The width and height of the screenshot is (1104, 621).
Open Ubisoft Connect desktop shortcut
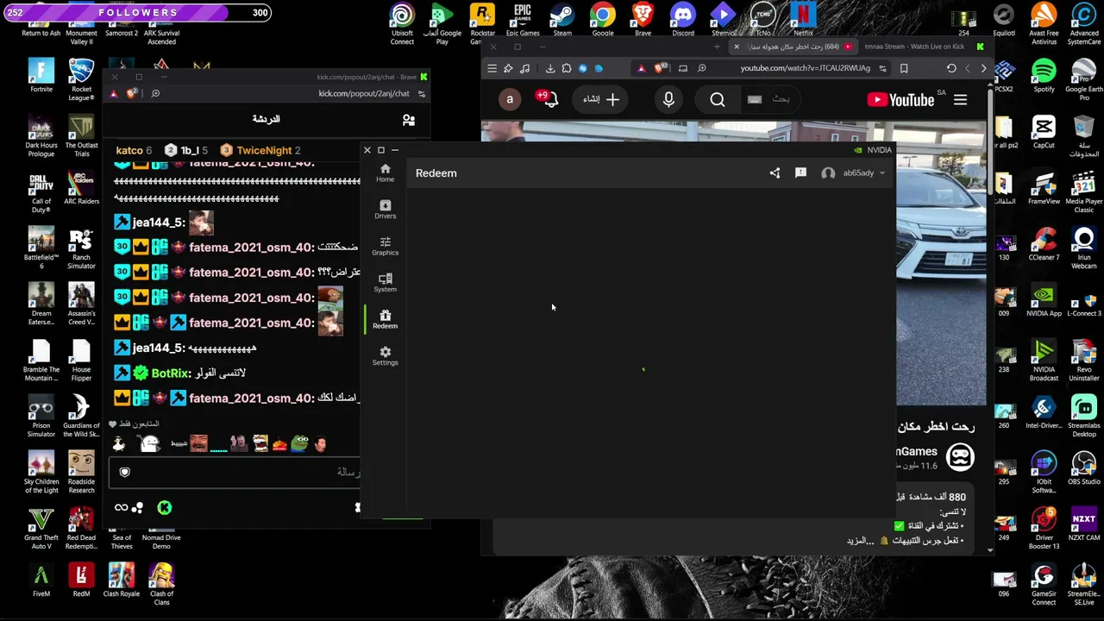click(x=402, y=24)
